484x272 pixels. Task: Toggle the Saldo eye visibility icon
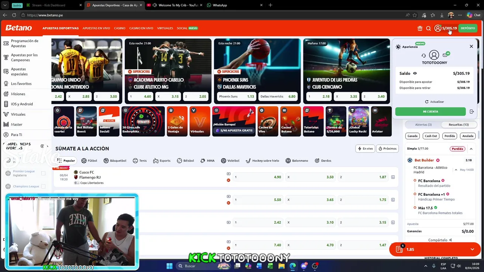415,73
